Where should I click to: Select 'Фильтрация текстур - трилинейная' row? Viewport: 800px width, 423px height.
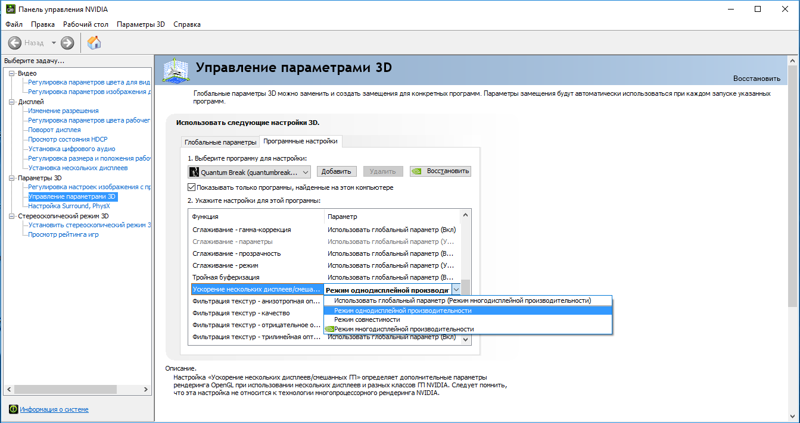326,337
